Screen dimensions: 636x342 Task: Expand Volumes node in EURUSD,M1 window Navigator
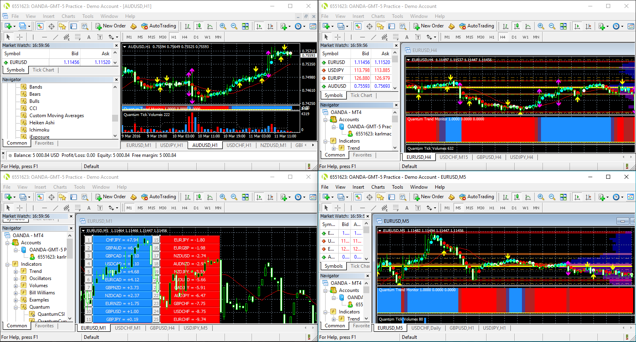point(16,286)
